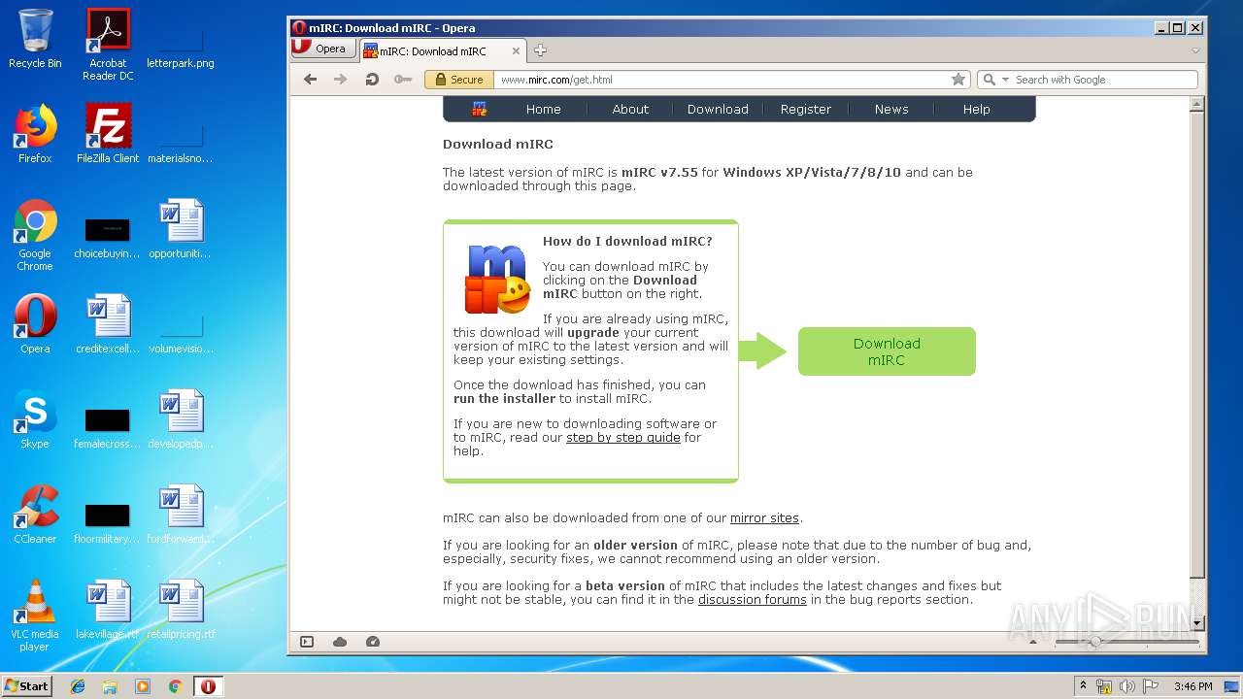This screenshot has width=1243, height=699.
Task: Open Help in the mIRC navbar
Action: click(x=977, y=110)
